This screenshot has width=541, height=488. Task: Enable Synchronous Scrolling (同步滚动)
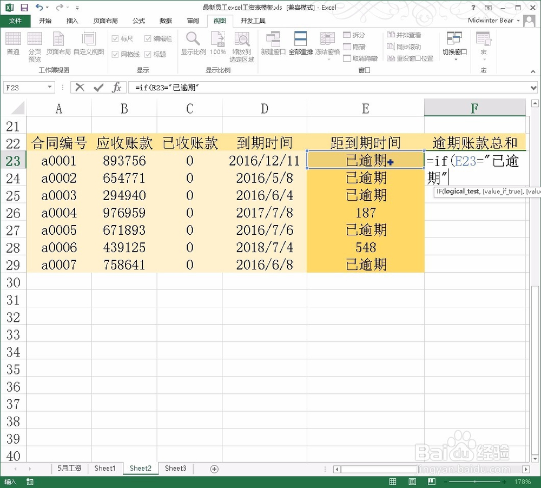[x=404, y=47]
